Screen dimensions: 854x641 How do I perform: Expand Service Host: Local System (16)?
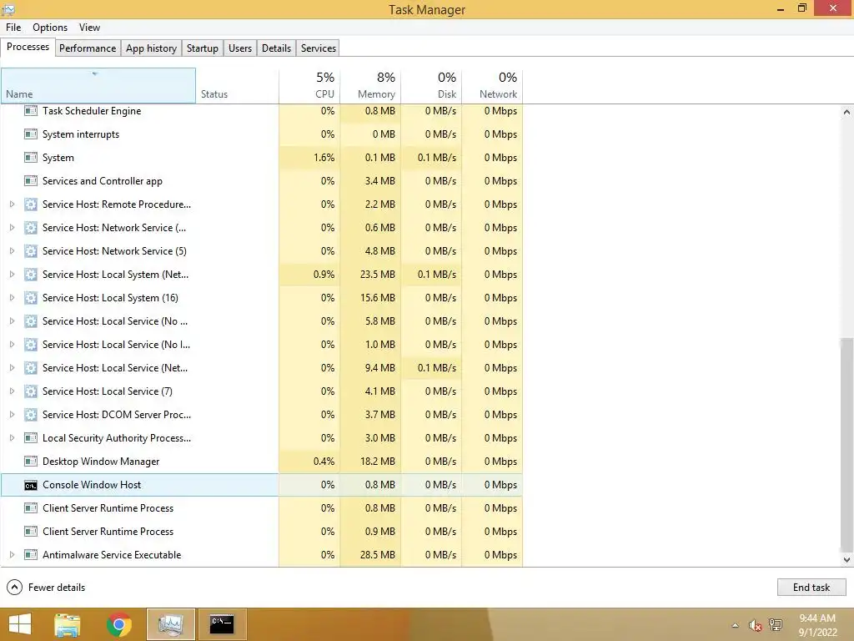coord(12,298)
